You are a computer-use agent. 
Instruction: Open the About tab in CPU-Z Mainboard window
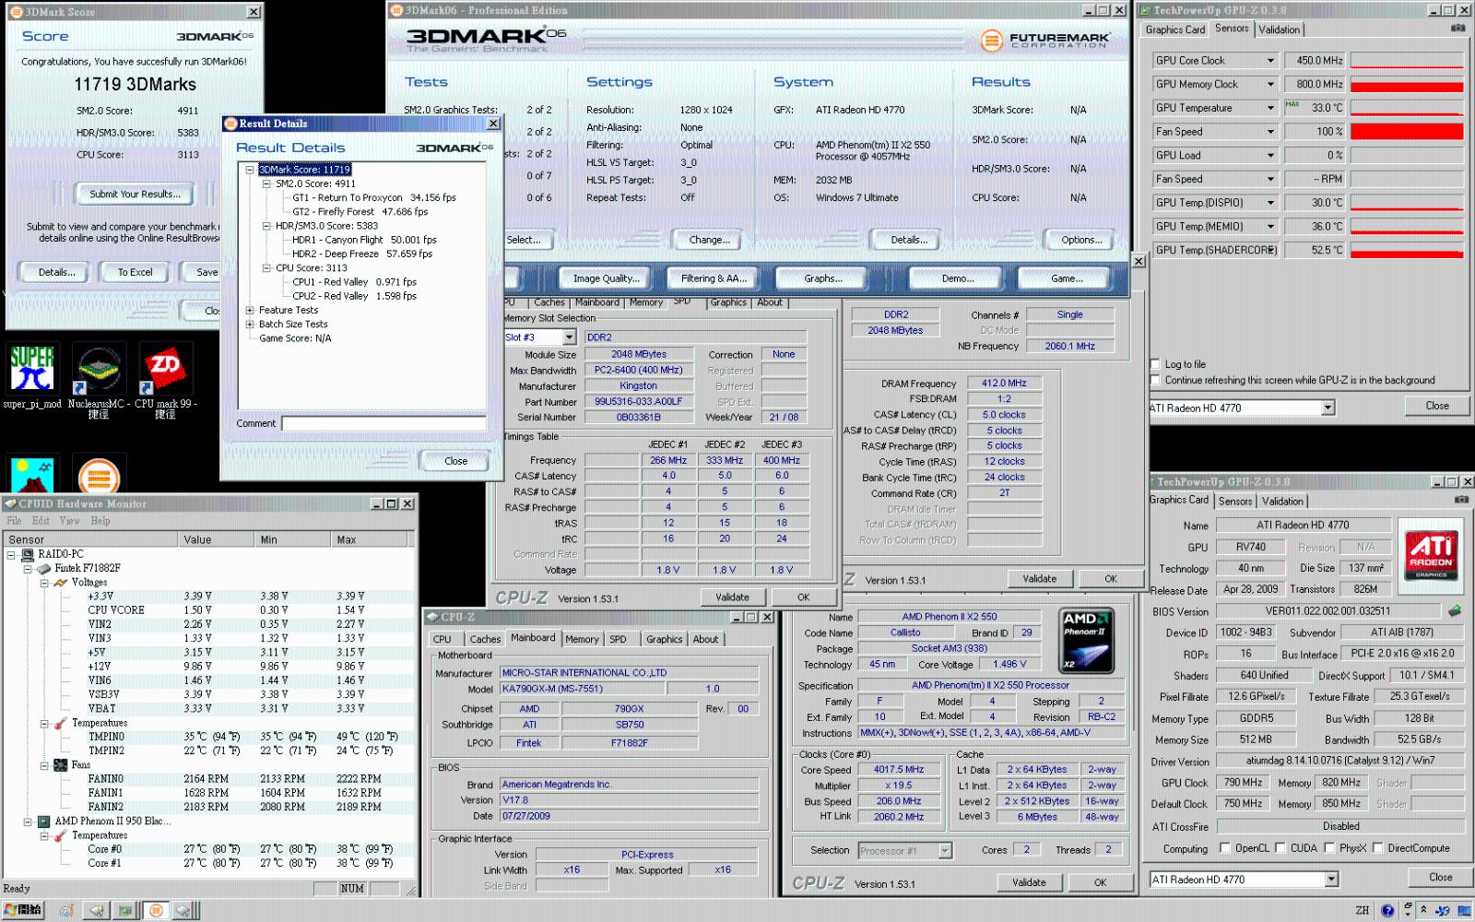(705, 639)
